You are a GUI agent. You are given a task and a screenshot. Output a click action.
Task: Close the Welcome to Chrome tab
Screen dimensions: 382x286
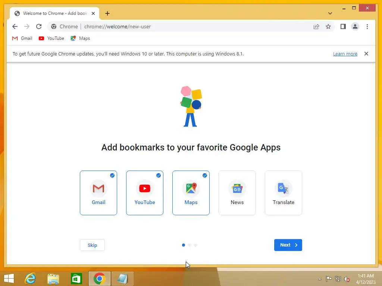tap(93, 13)
